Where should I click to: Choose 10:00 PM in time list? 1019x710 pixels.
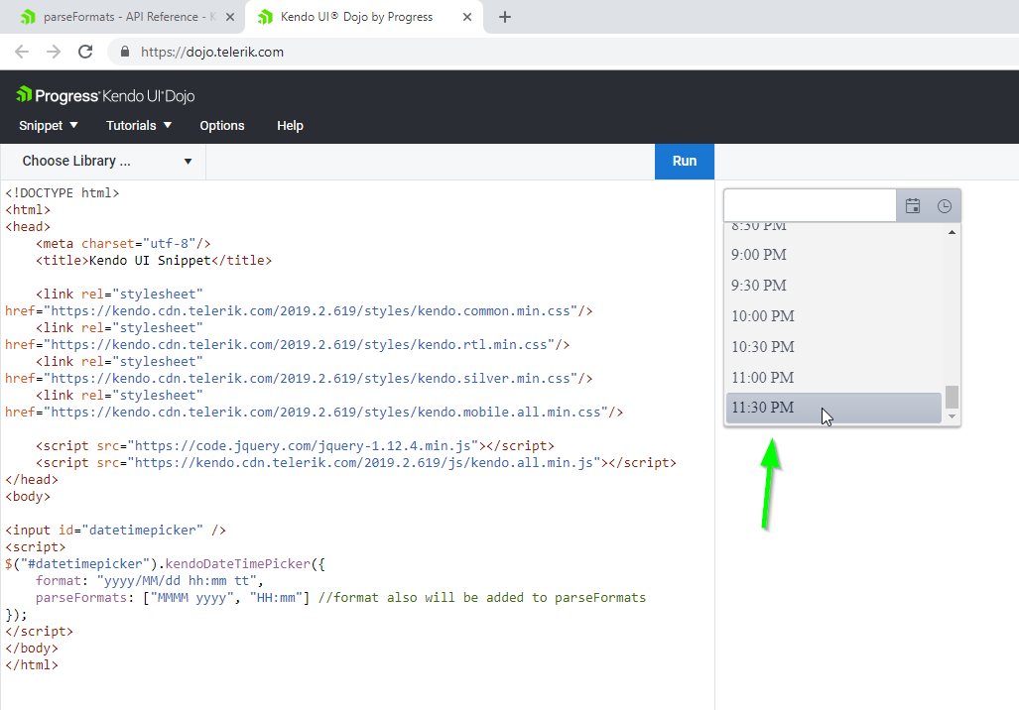click(x=833, y=316)
